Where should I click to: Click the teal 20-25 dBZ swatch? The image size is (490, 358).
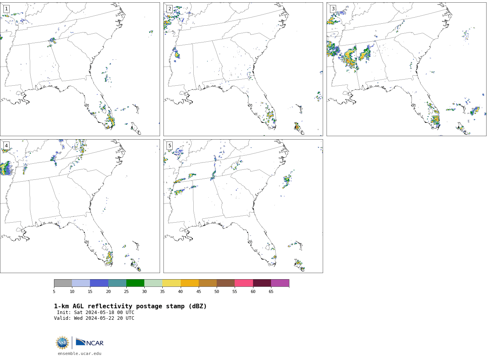117,283
